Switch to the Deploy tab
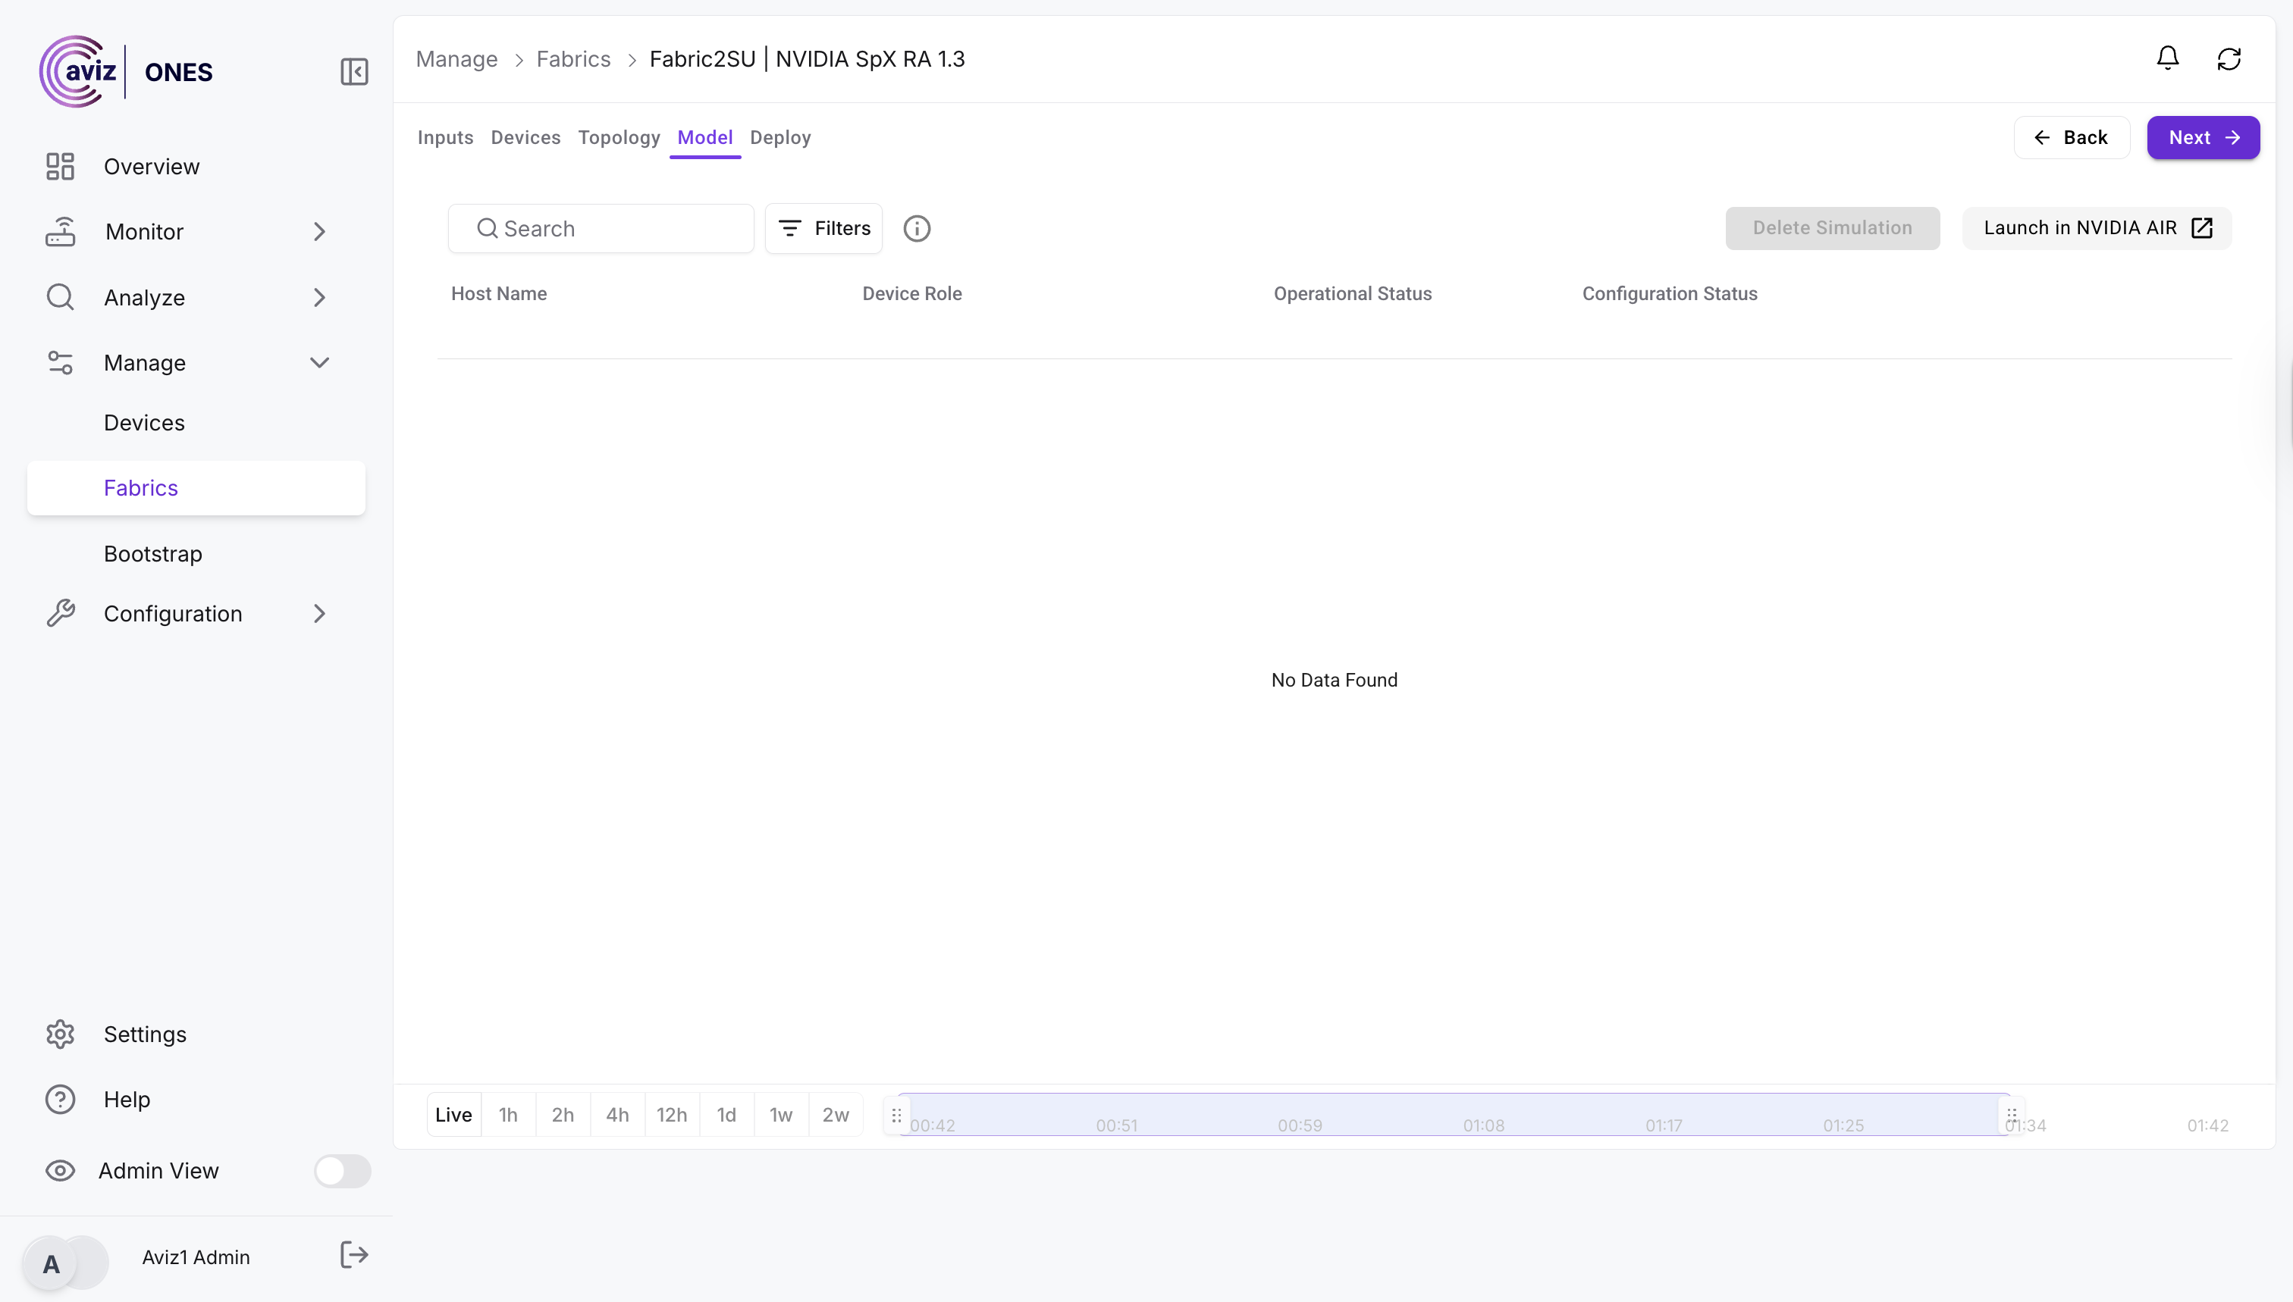The width and height of the screenshot is (2293, 1302). click(780, 138)
